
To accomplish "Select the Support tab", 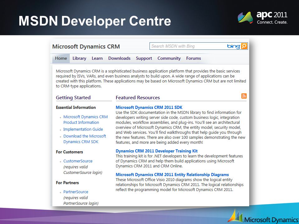I will point(144,58).
